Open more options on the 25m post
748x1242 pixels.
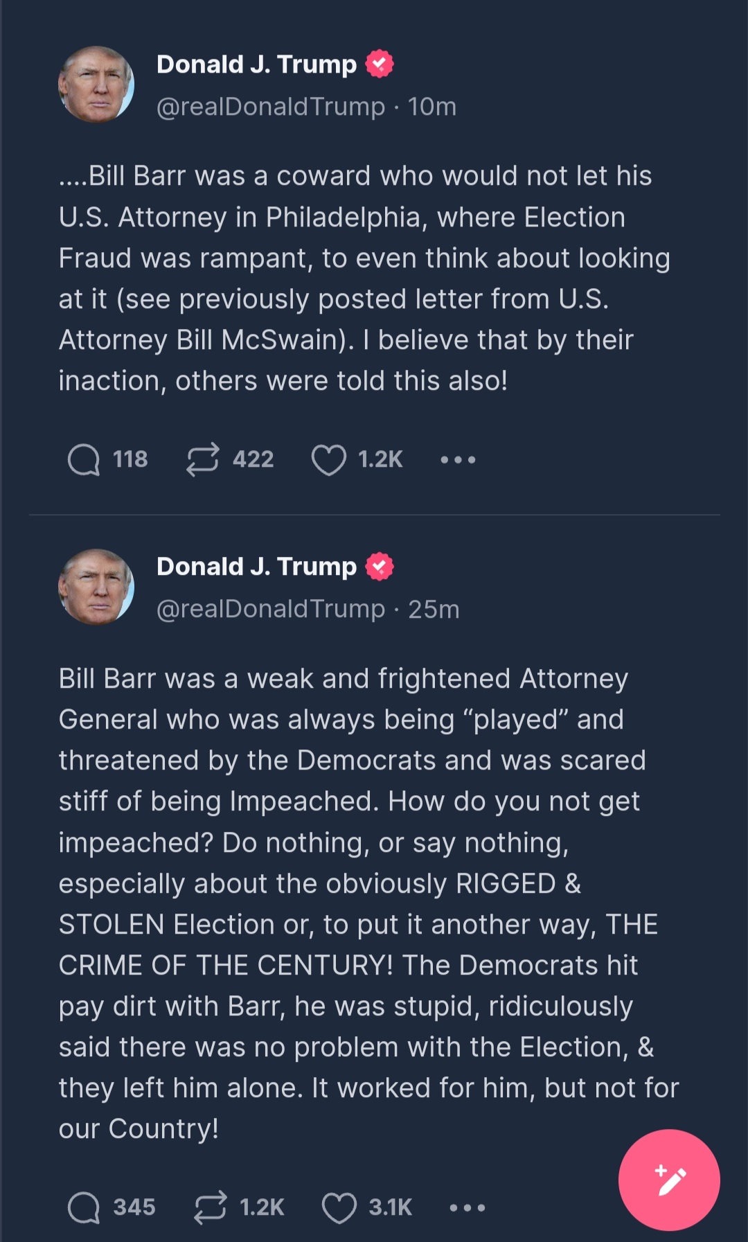[x=467, y=1208]
